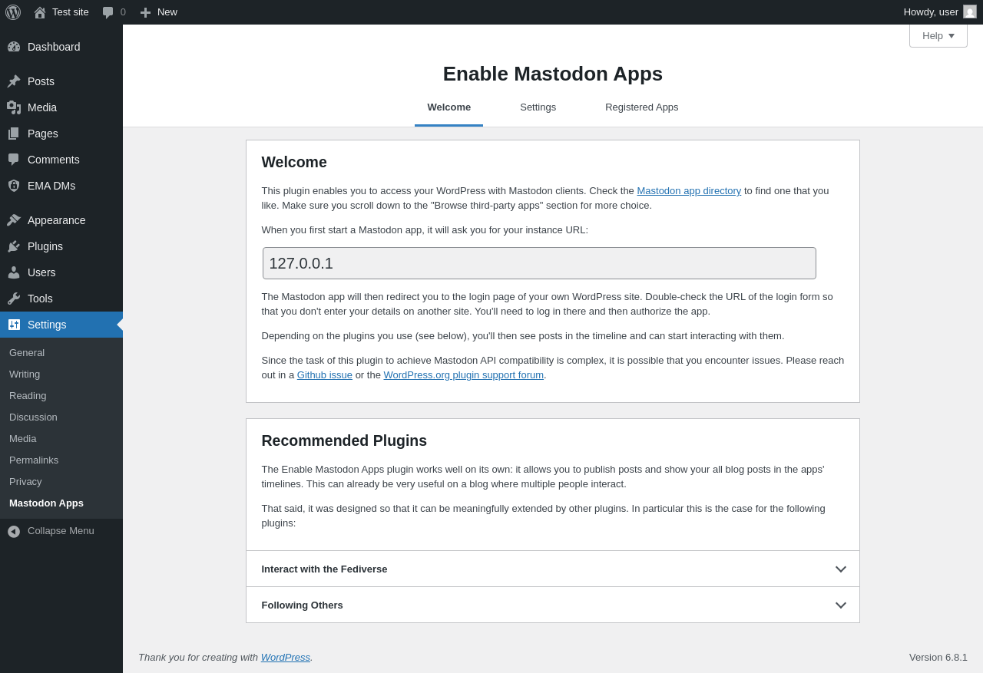Open the user avatar in admin bar
This screenshot has height=673, width=983.
coord(970,12)
